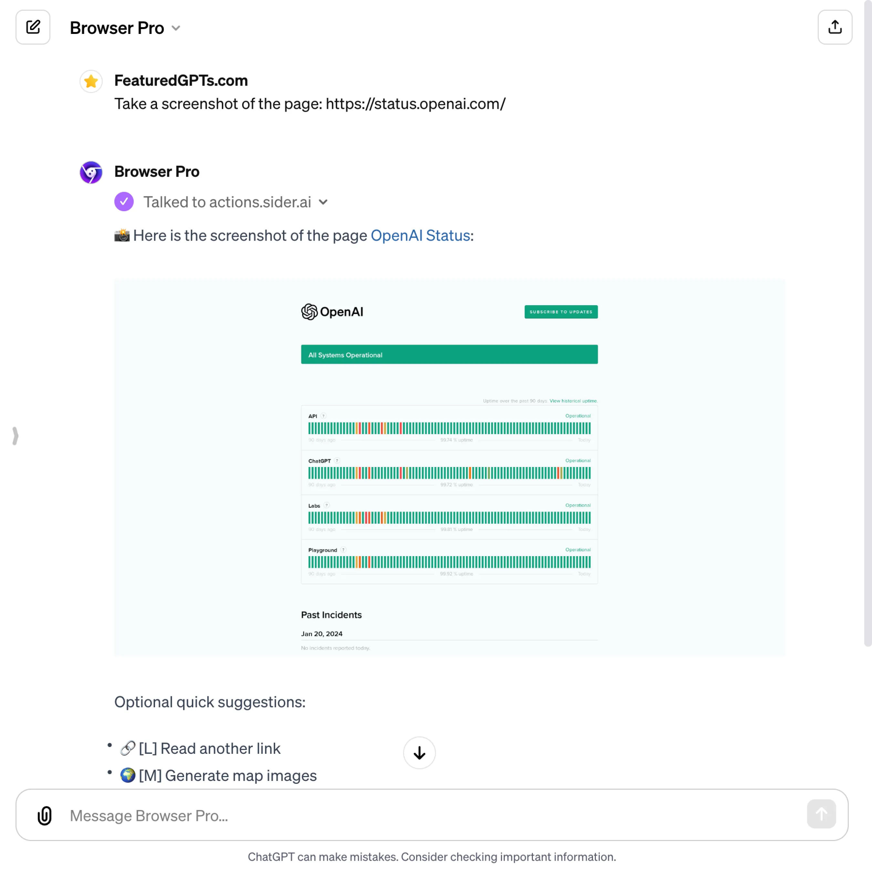Toggle the green 'All Systems Operational' banner

click(449, 355)
